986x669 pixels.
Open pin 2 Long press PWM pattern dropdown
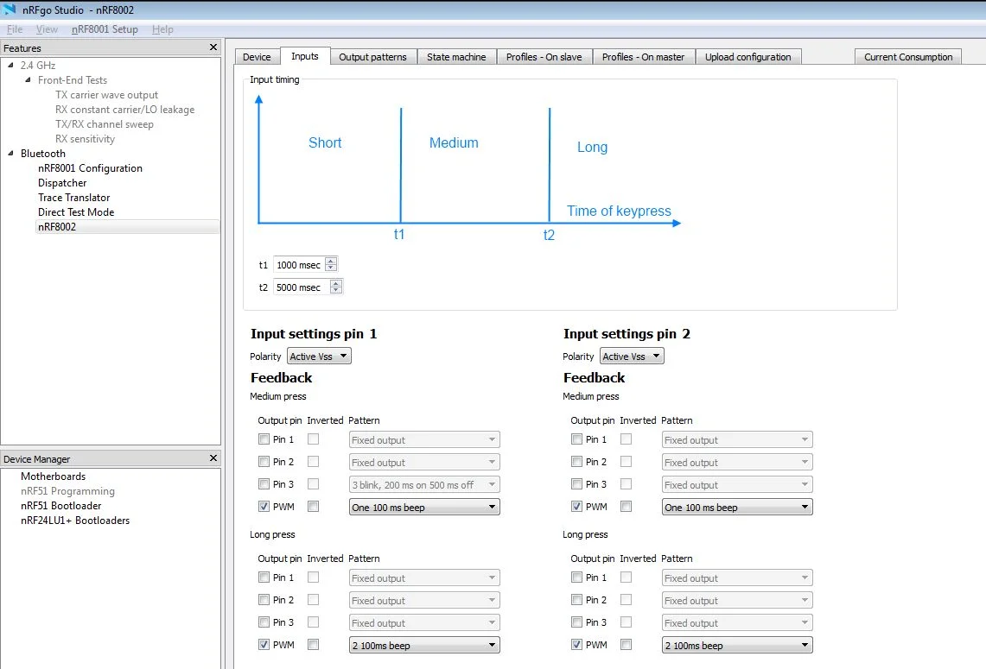click(737, 645)
